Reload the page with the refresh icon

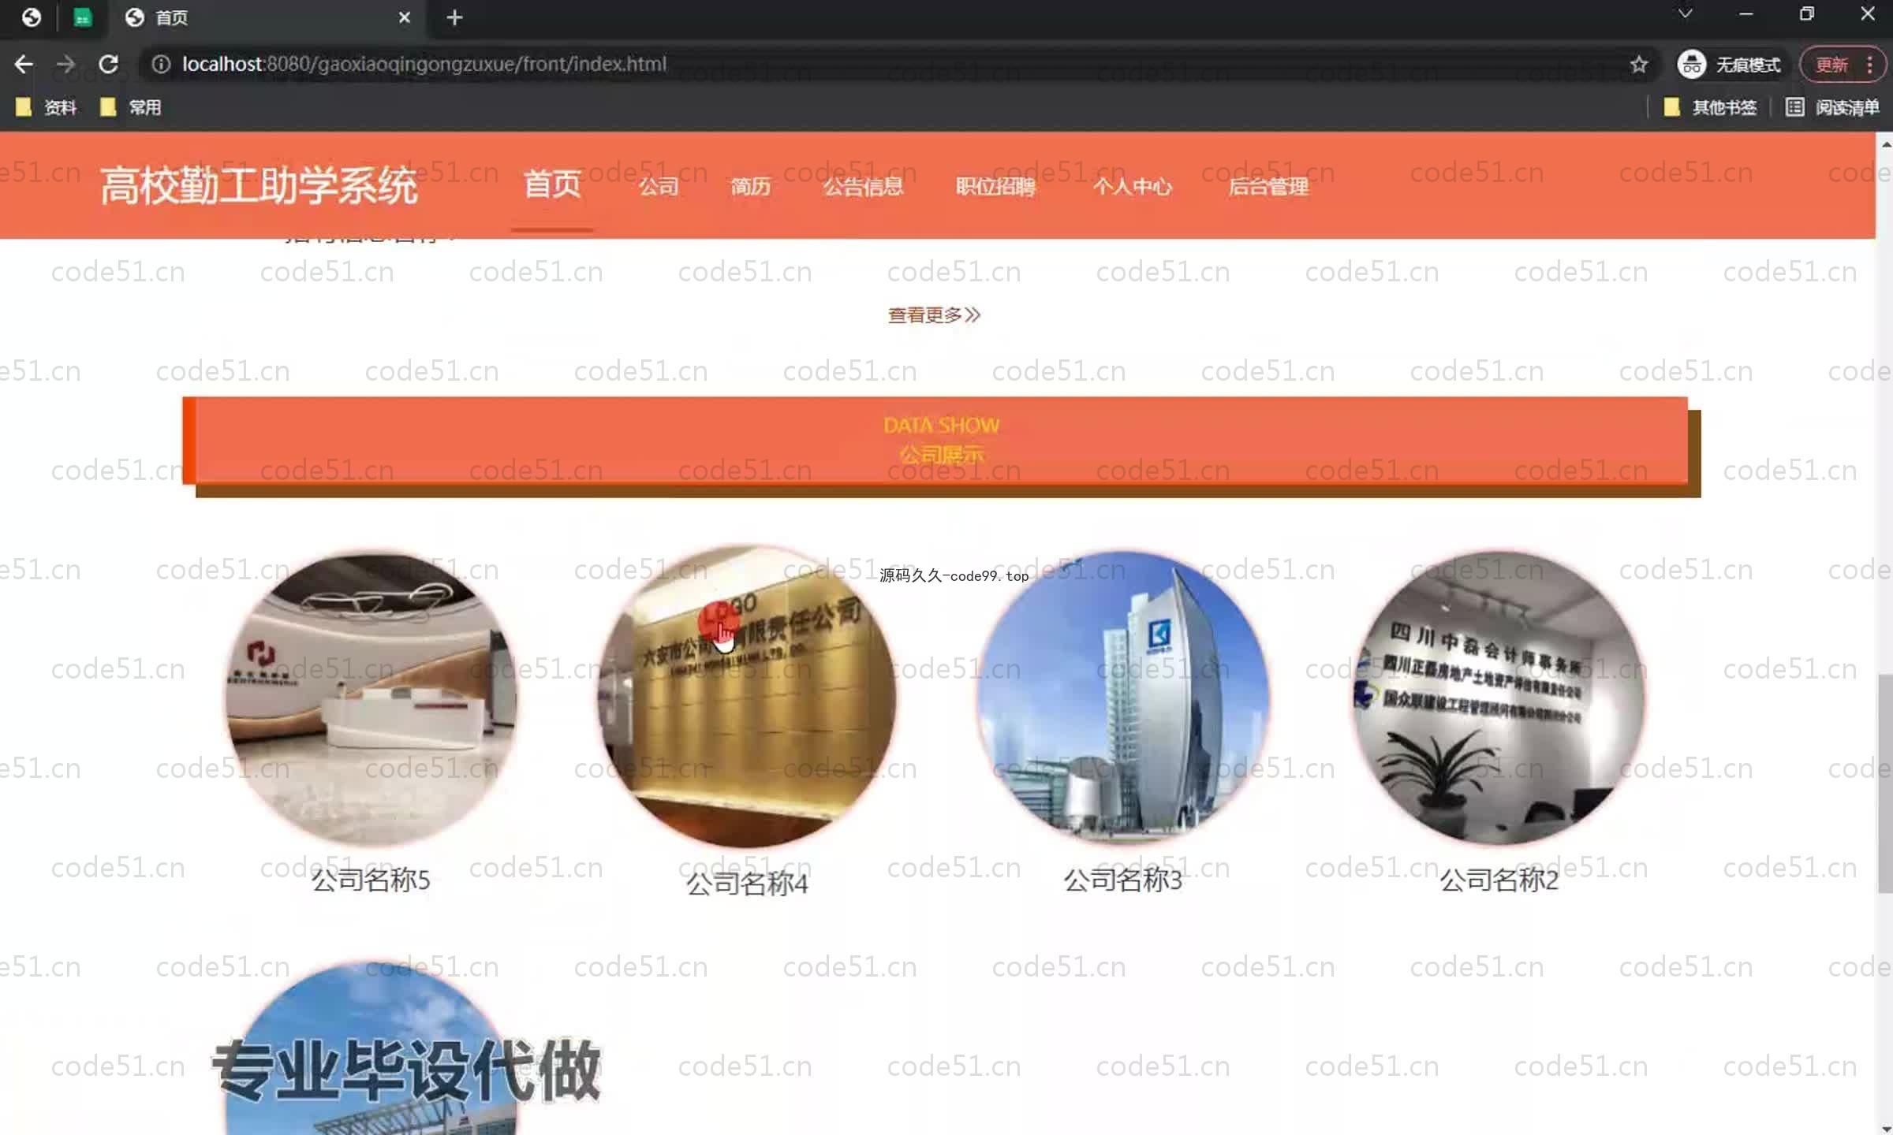(x=109, y=64)
